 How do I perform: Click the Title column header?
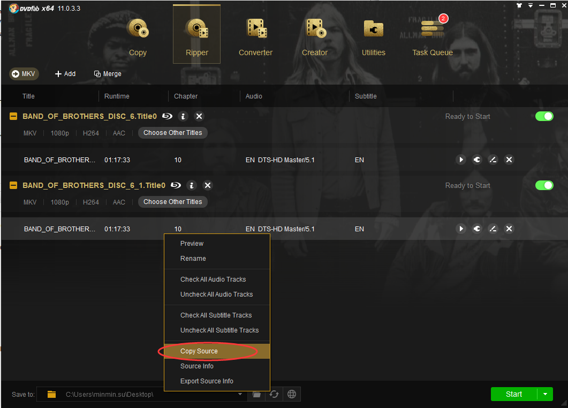[28, 96]
